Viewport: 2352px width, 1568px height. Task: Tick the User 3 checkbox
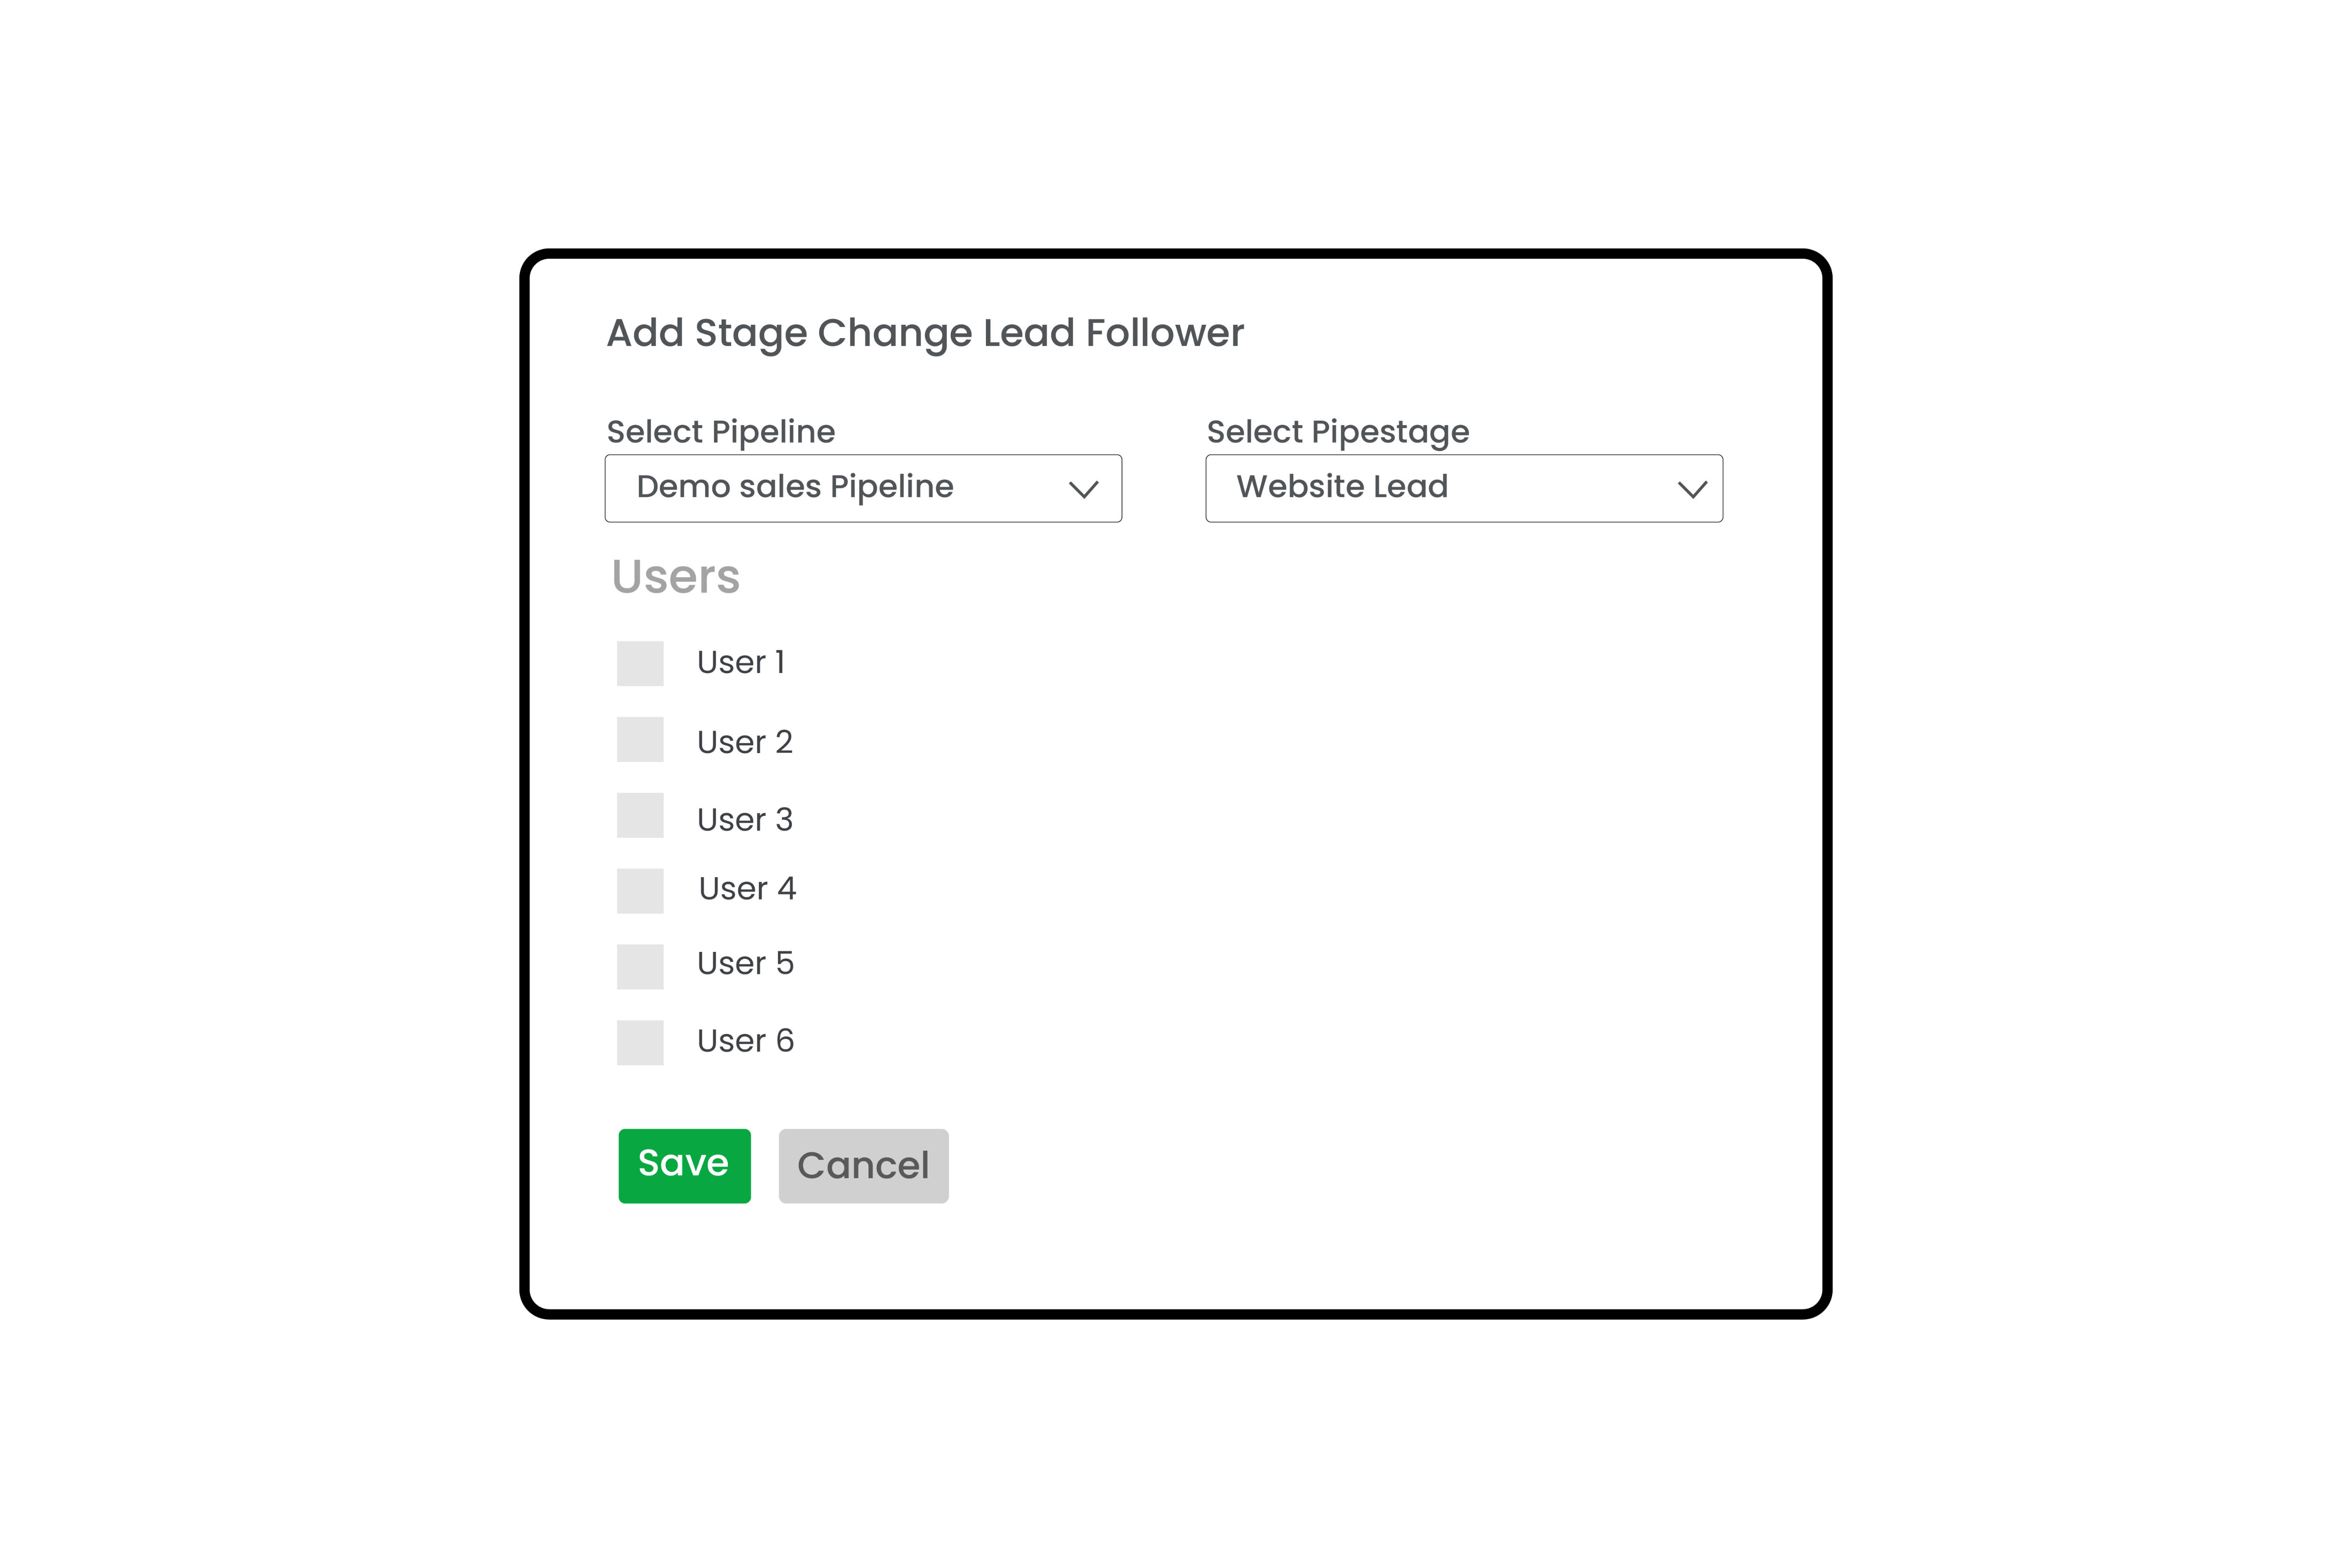[640, 815]
